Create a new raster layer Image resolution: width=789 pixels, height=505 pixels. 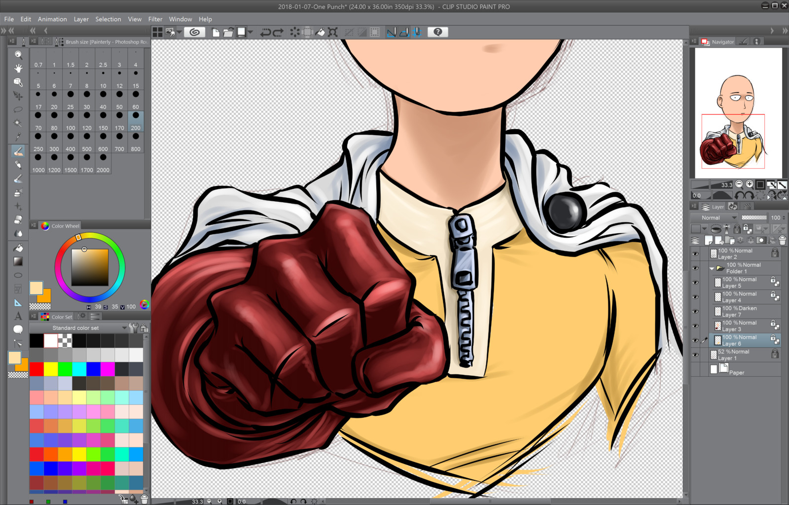pos(709,241)
